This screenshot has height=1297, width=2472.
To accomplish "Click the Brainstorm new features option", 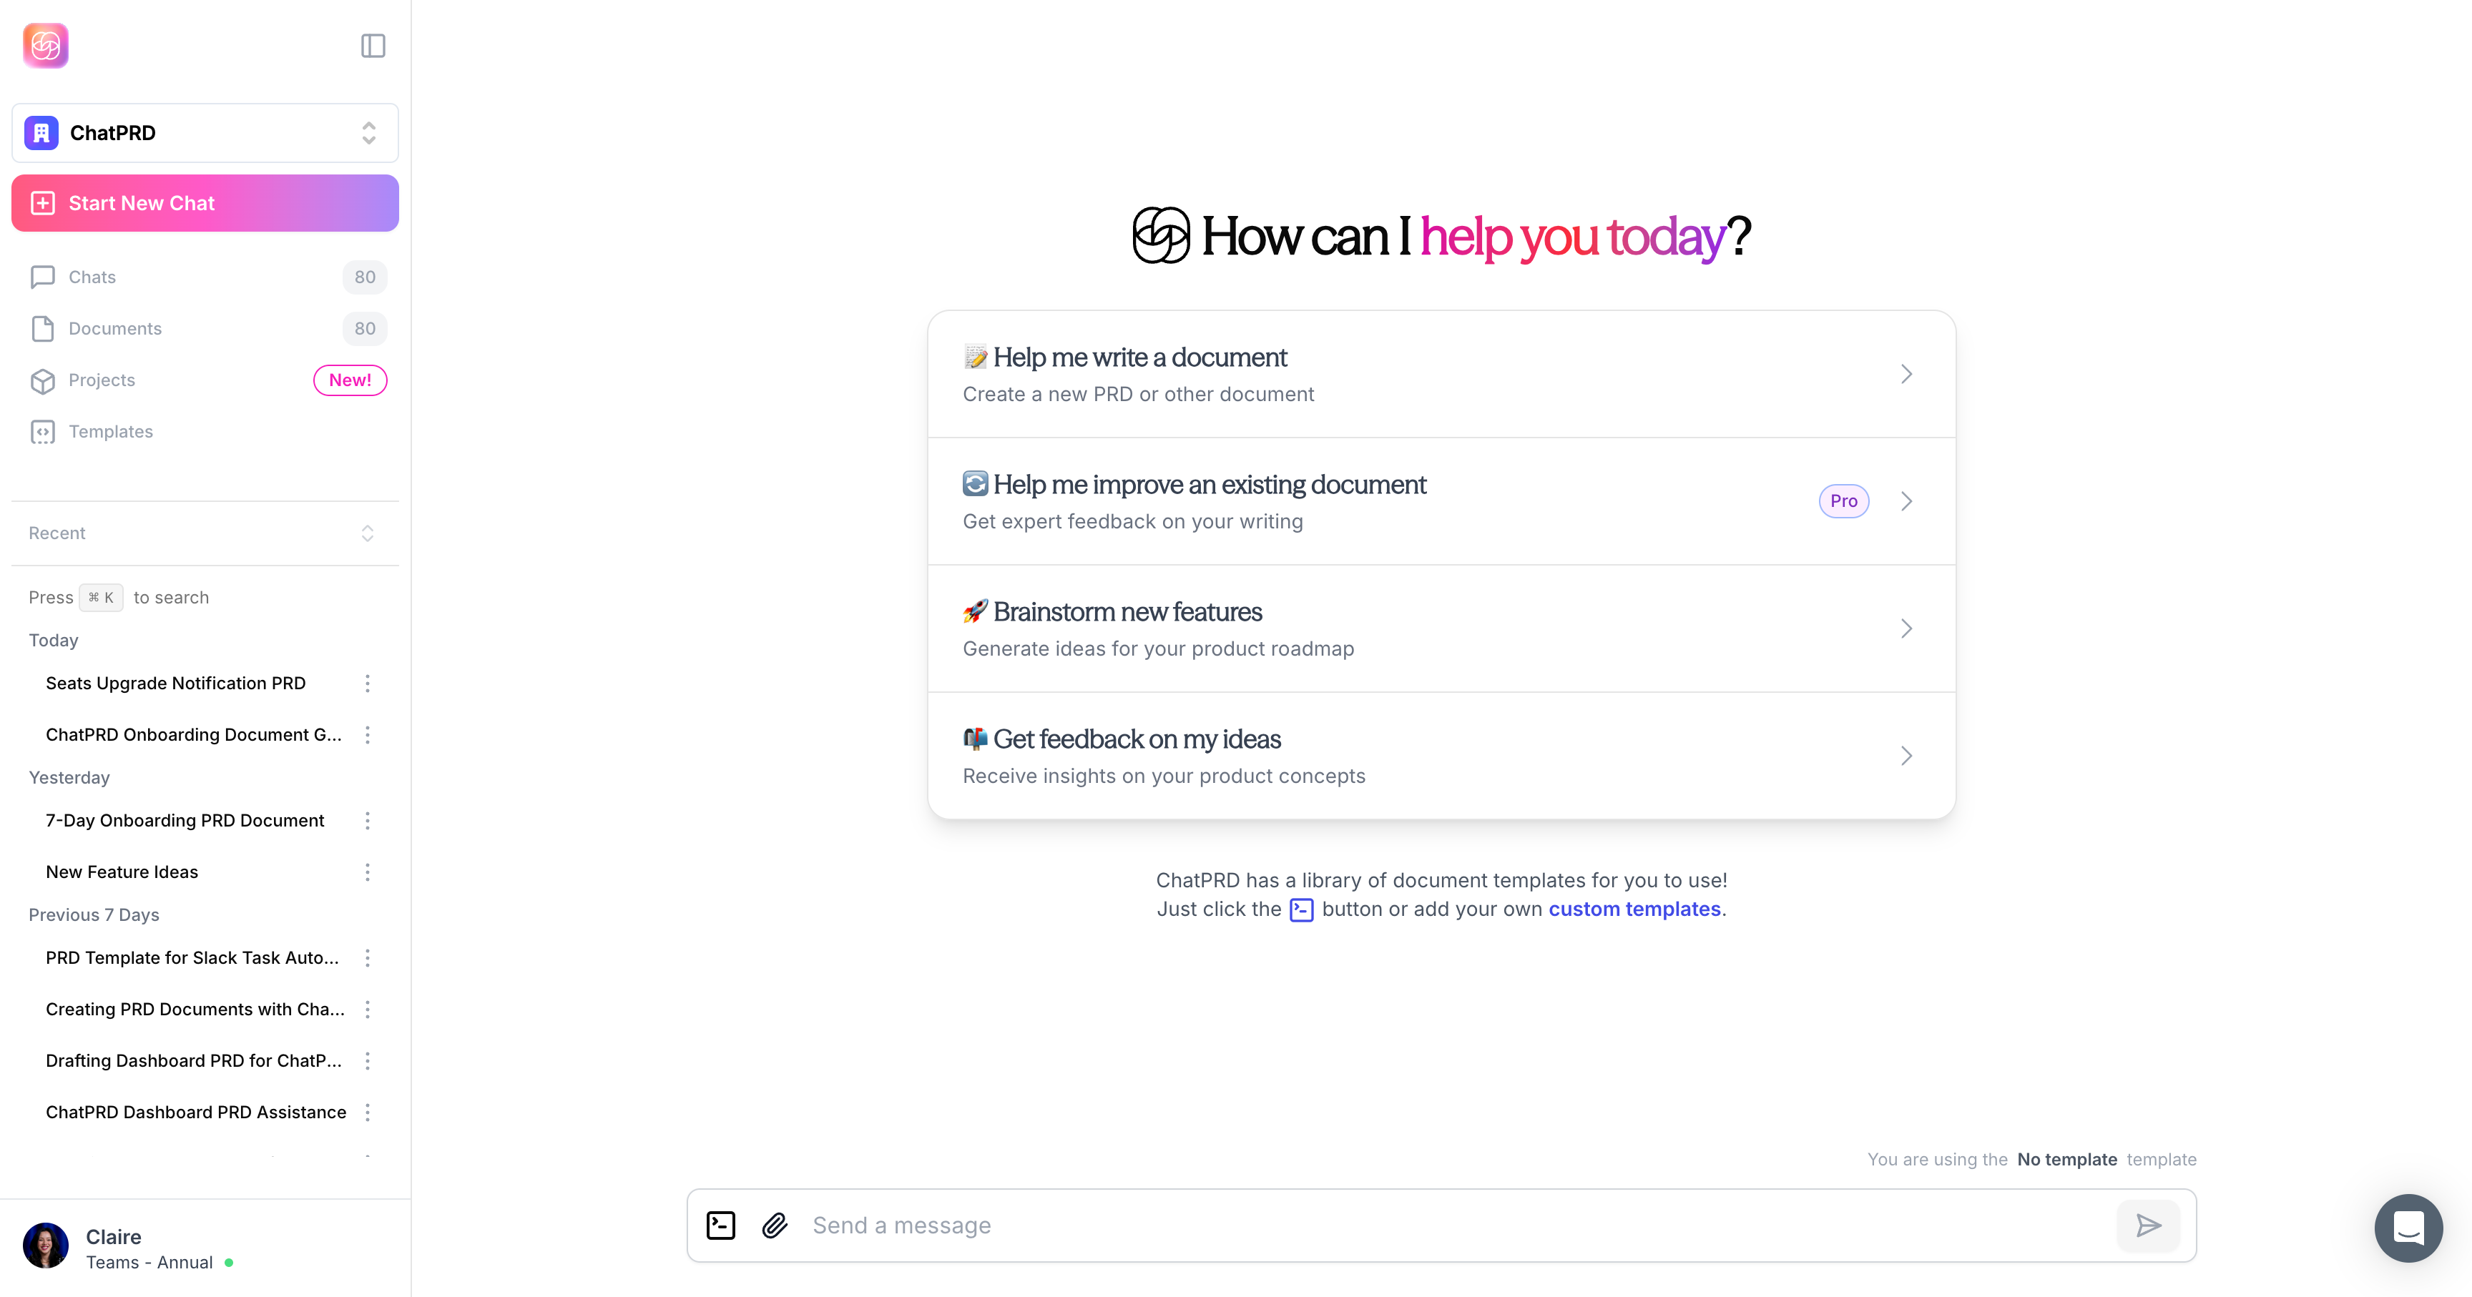I will point(1442,627).
